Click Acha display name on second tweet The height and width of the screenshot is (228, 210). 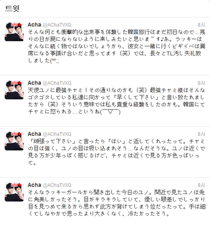(34, 83)
